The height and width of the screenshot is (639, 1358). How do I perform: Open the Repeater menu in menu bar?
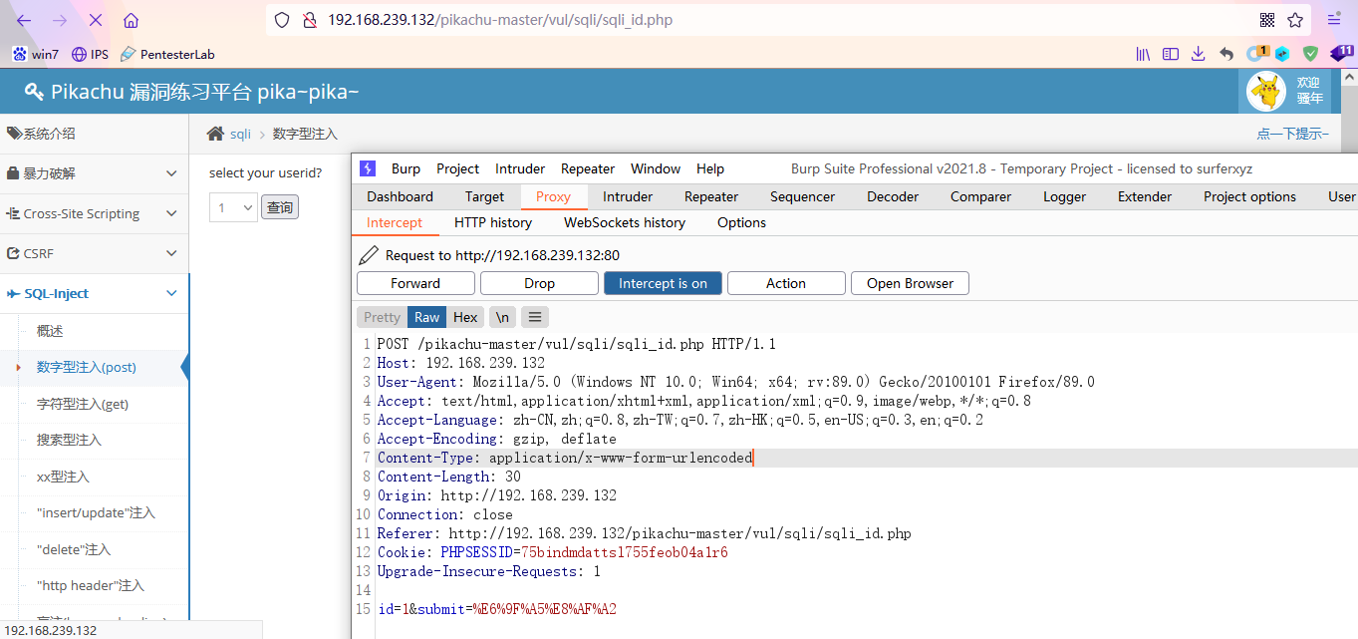click(588, 168)
